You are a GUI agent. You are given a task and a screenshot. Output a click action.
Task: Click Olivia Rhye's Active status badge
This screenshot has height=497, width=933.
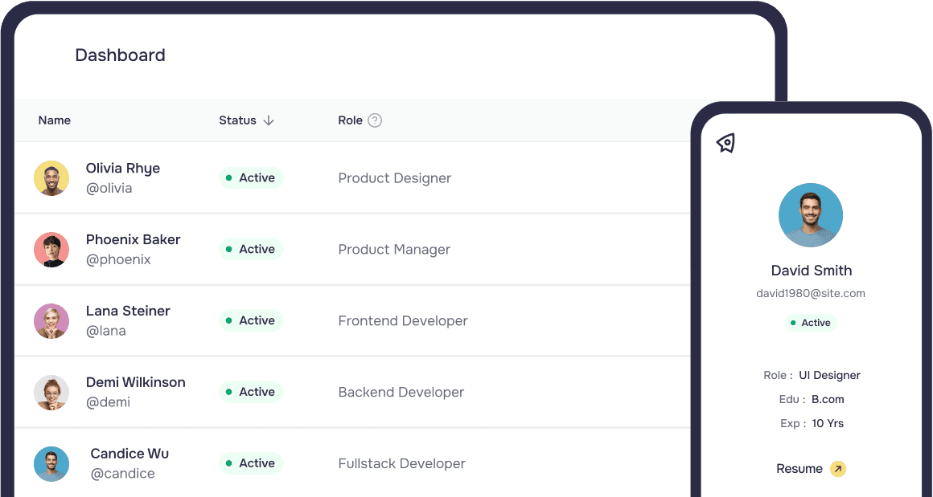point(251,178)
